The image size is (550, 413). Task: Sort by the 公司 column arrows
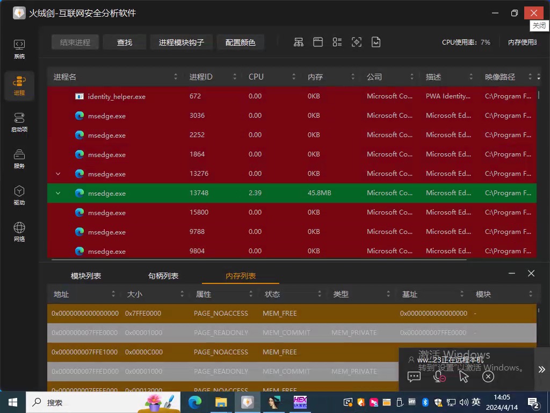(x=412, y=77)
